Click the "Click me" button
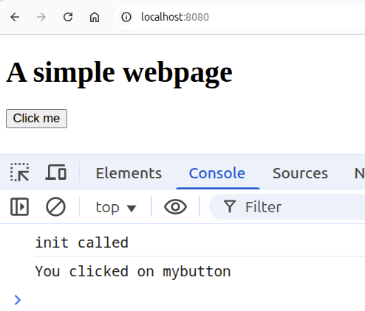Screen dimensions: 365x311 (36, 119)
